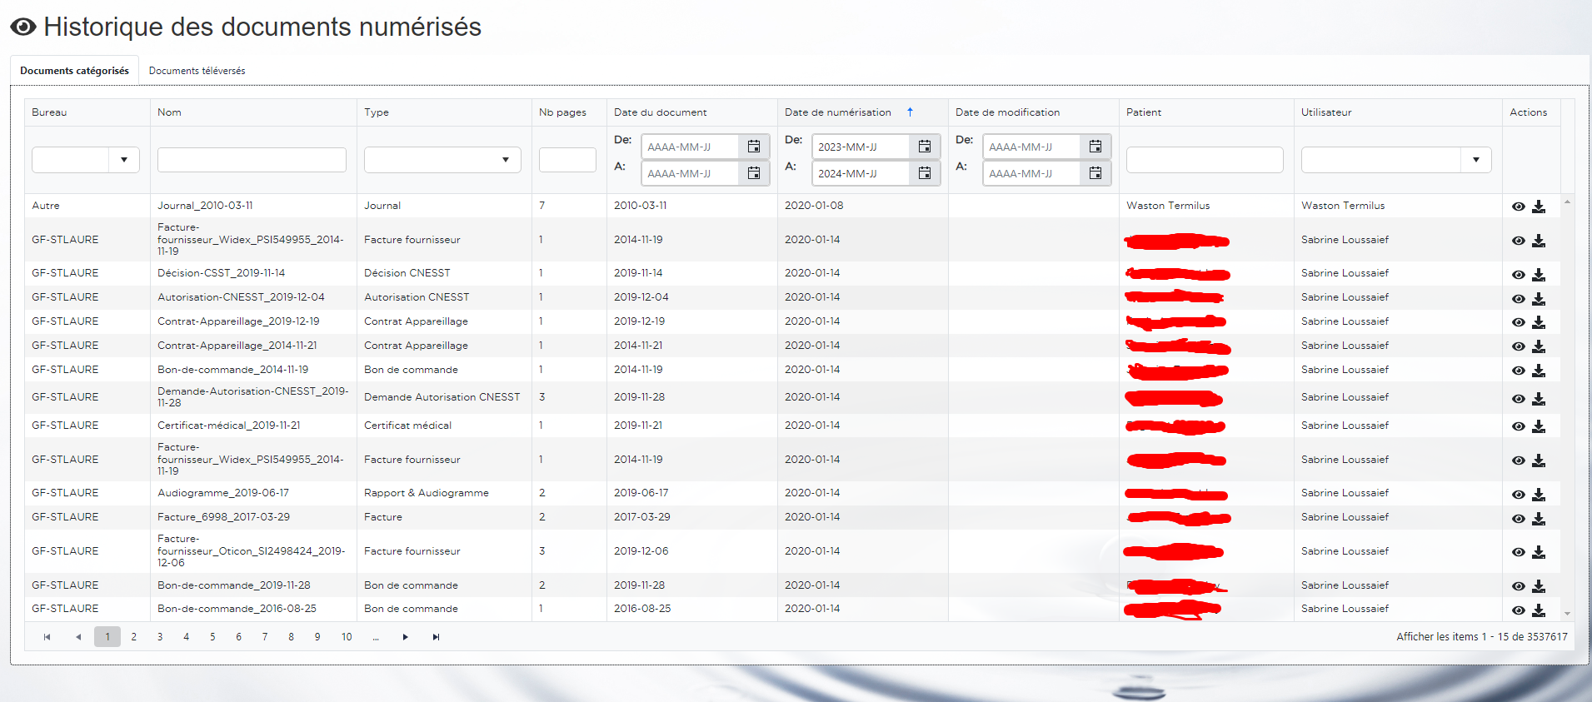Expand the Utilisateur filter dropdown

click(x=1475, y=160)
